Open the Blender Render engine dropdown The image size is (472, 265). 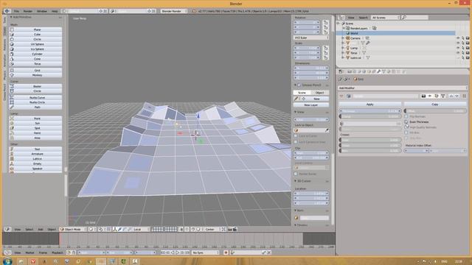(x=174, y=11)
